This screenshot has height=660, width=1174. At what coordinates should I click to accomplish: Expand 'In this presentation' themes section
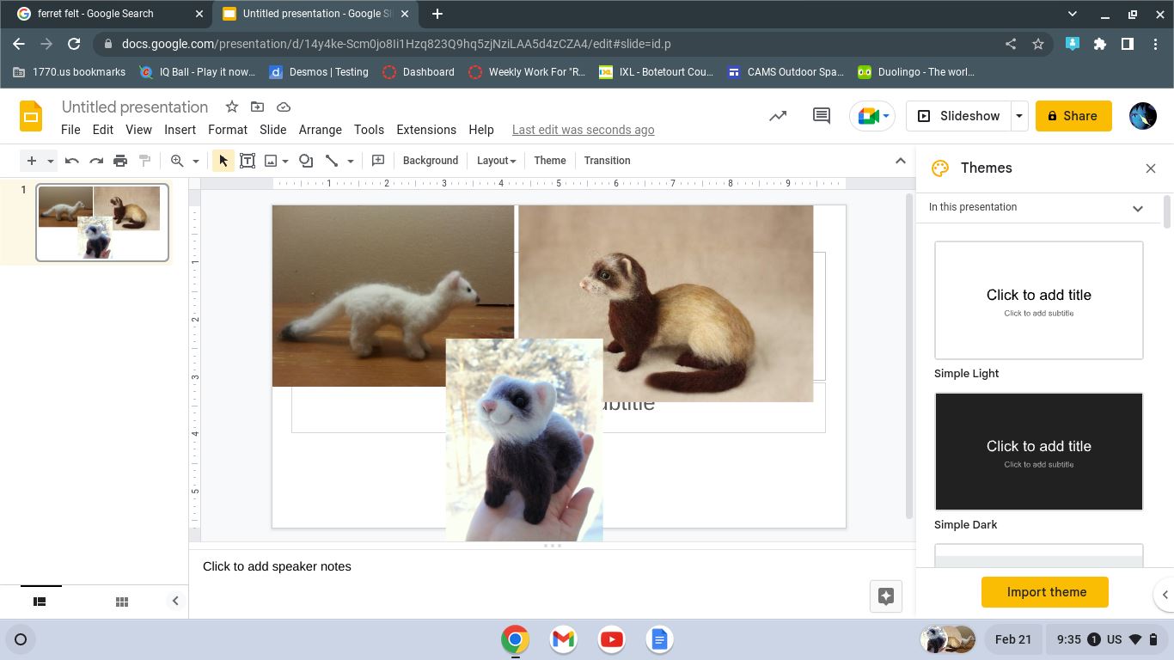(x=1137, y=208)
